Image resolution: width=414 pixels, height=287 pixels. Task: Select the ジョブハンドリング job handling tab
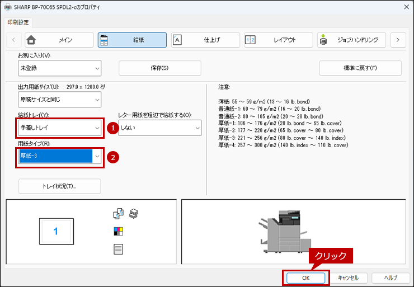[x=351, y=40]
